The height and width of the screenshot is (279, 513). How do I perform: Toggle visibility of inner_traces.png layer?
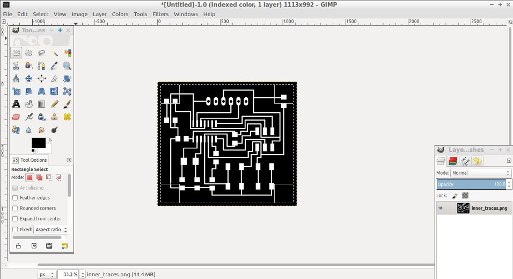point(441,208)
